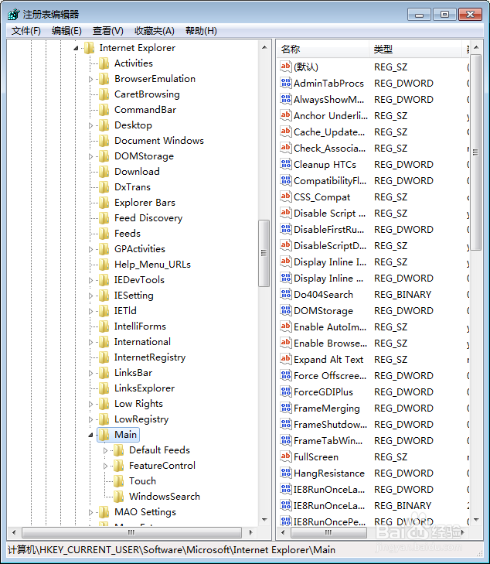Click the DxTrans folder icon

tap(104, 187)
